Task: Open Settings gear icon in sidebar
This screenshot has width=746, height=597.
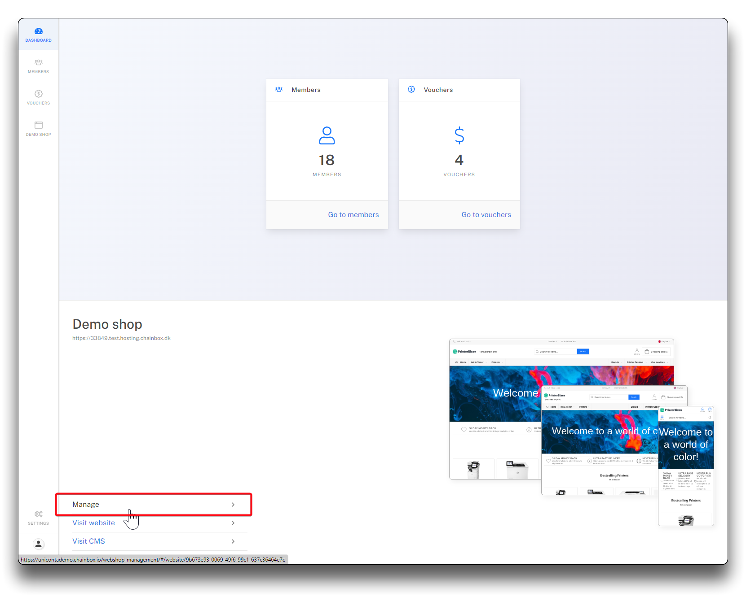Action: coord(39,514)
